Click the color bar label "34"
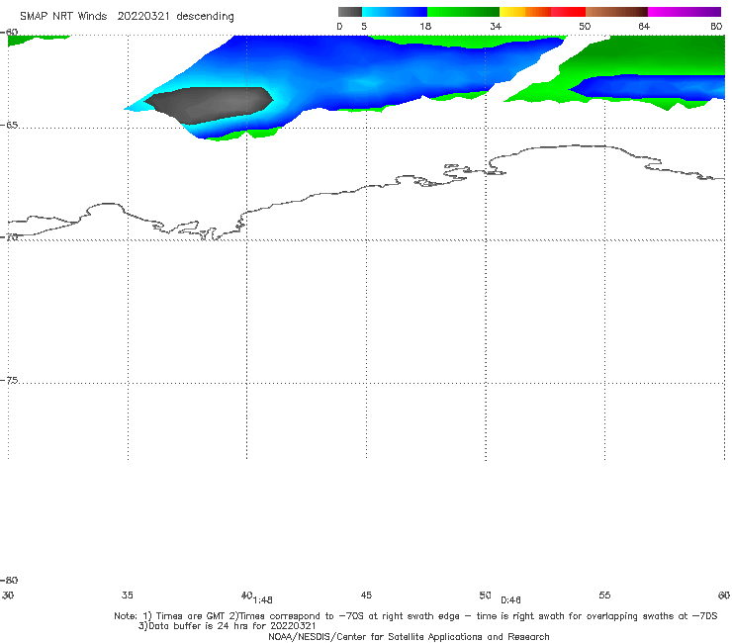Image resolution: width=732 pixels, height=643 pixels. click(496, 27)
